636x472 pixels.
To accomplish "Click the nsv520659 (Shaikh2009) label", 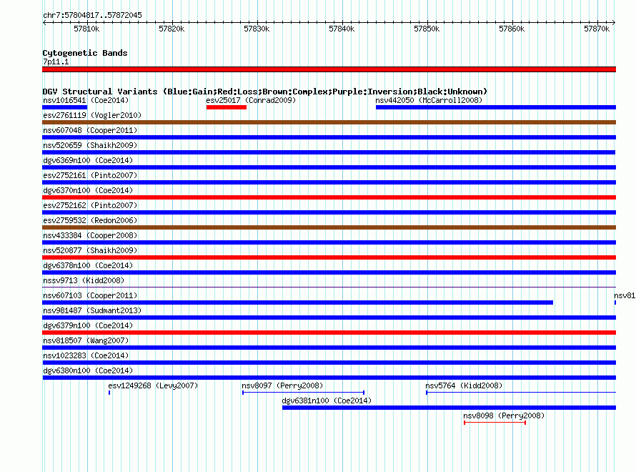I will tap(90, 145).
